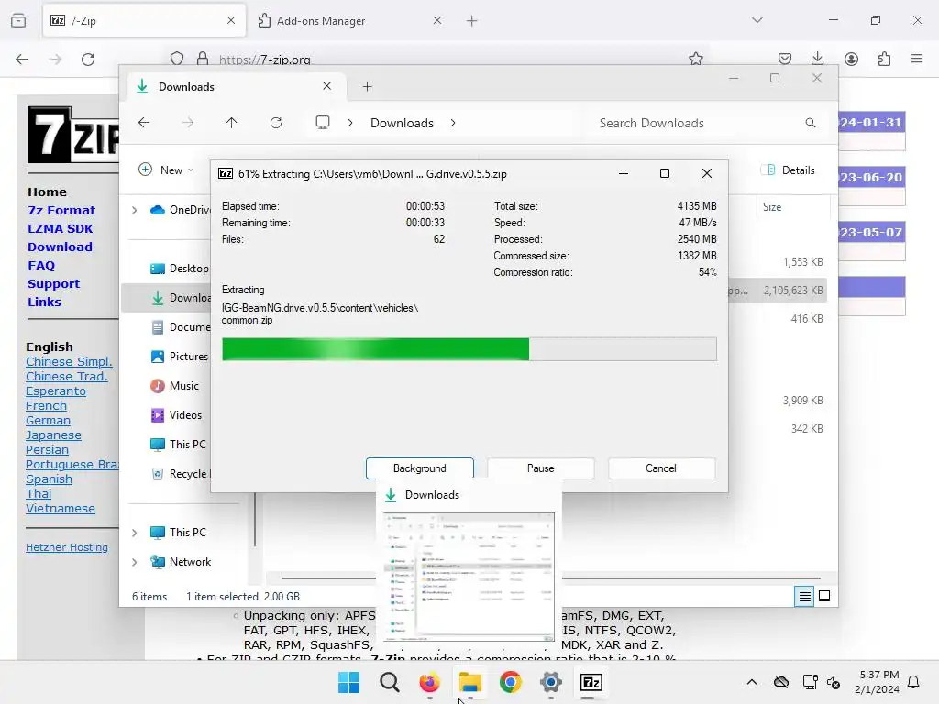Screen dimensions: 939x704
Task: Switch to large thumbnails view in Explorer
Action: [x=824, y=596]
